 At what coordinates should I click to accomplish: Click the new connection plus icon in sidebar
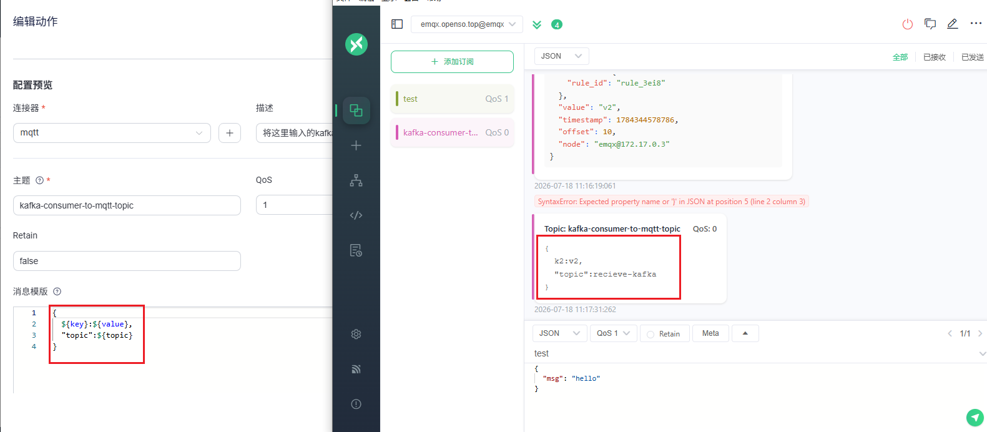click(356, 145)
